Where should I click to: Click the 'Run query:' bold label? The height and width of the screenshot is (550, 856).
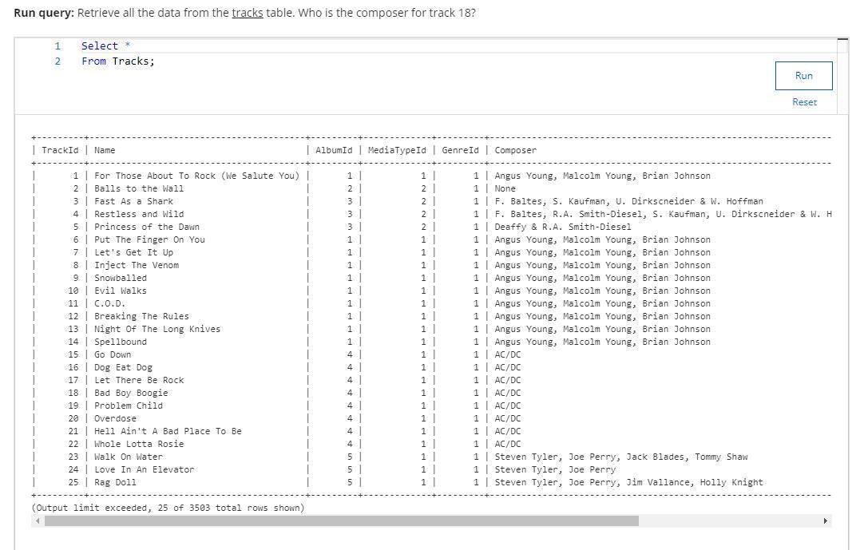pyautogui.click(x=44, y=13)
